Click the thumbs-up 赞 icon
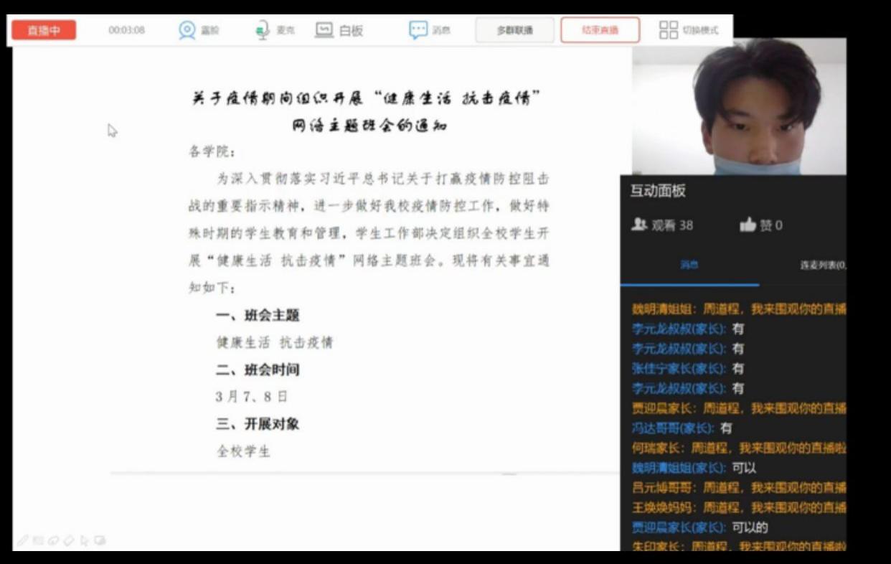 748,225
